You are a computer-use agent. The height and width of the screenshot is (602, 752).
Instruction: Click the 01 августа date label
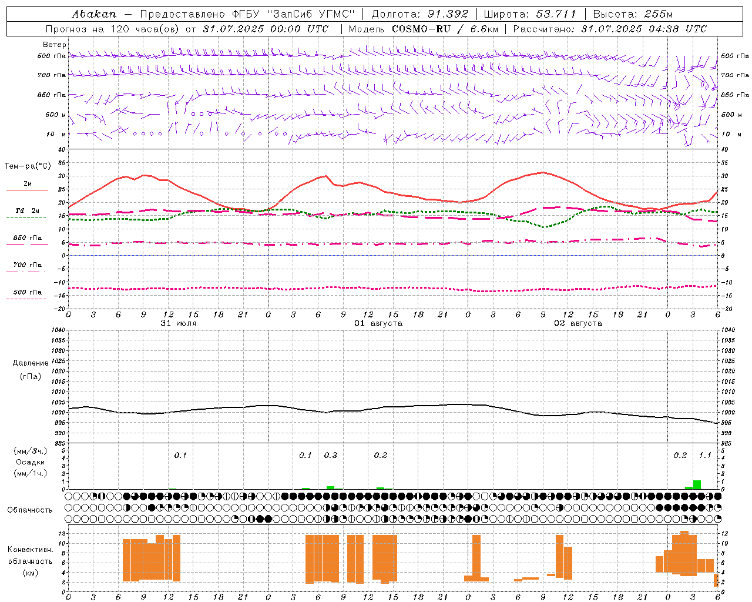(378, 323)
